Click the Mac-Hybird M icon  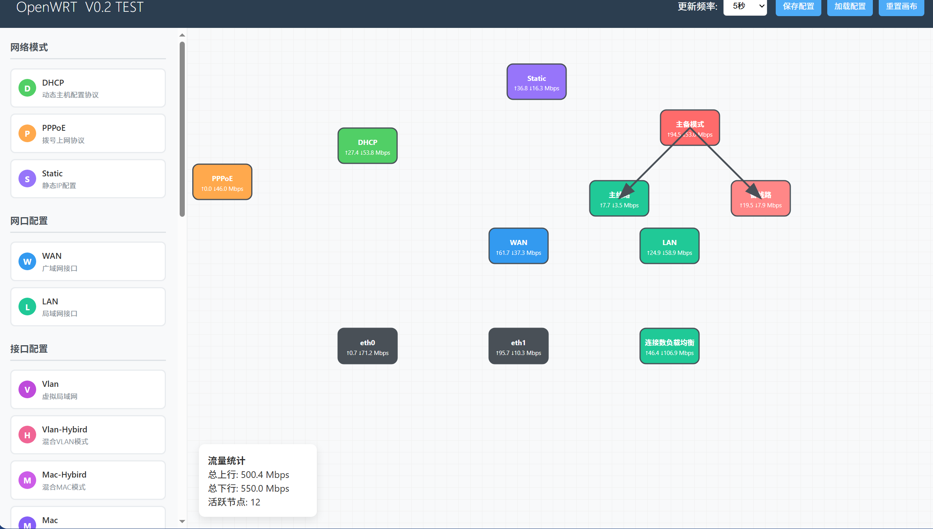[x=27, y=480]
